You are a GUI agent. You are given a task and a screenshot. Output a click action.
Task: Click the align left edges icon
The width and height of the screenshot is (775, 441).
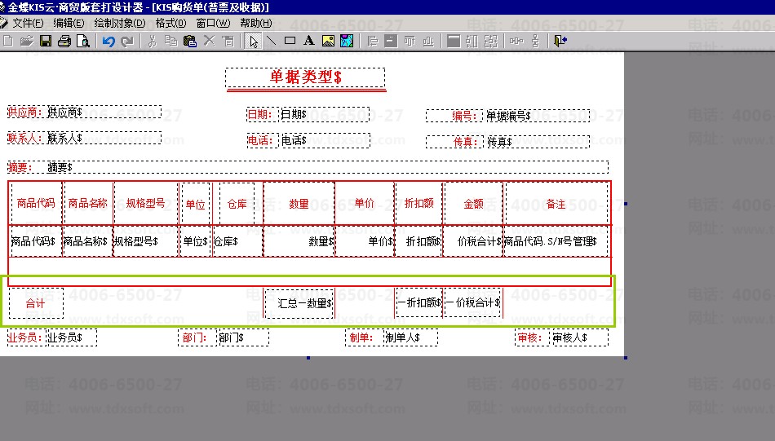tap(372, 41)
